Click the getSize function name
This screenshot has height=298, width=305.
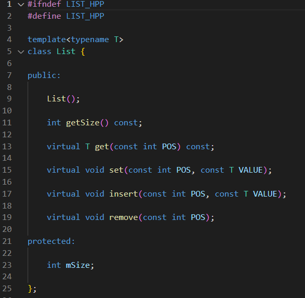click(83, 123)
